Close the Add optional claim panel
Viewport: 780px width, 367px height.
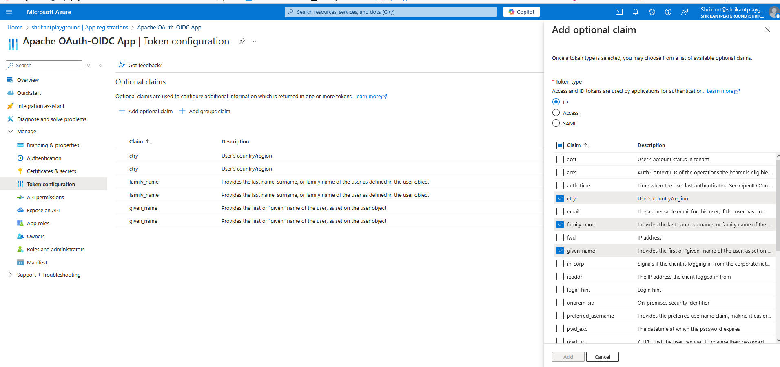click(x=767, y=30)
